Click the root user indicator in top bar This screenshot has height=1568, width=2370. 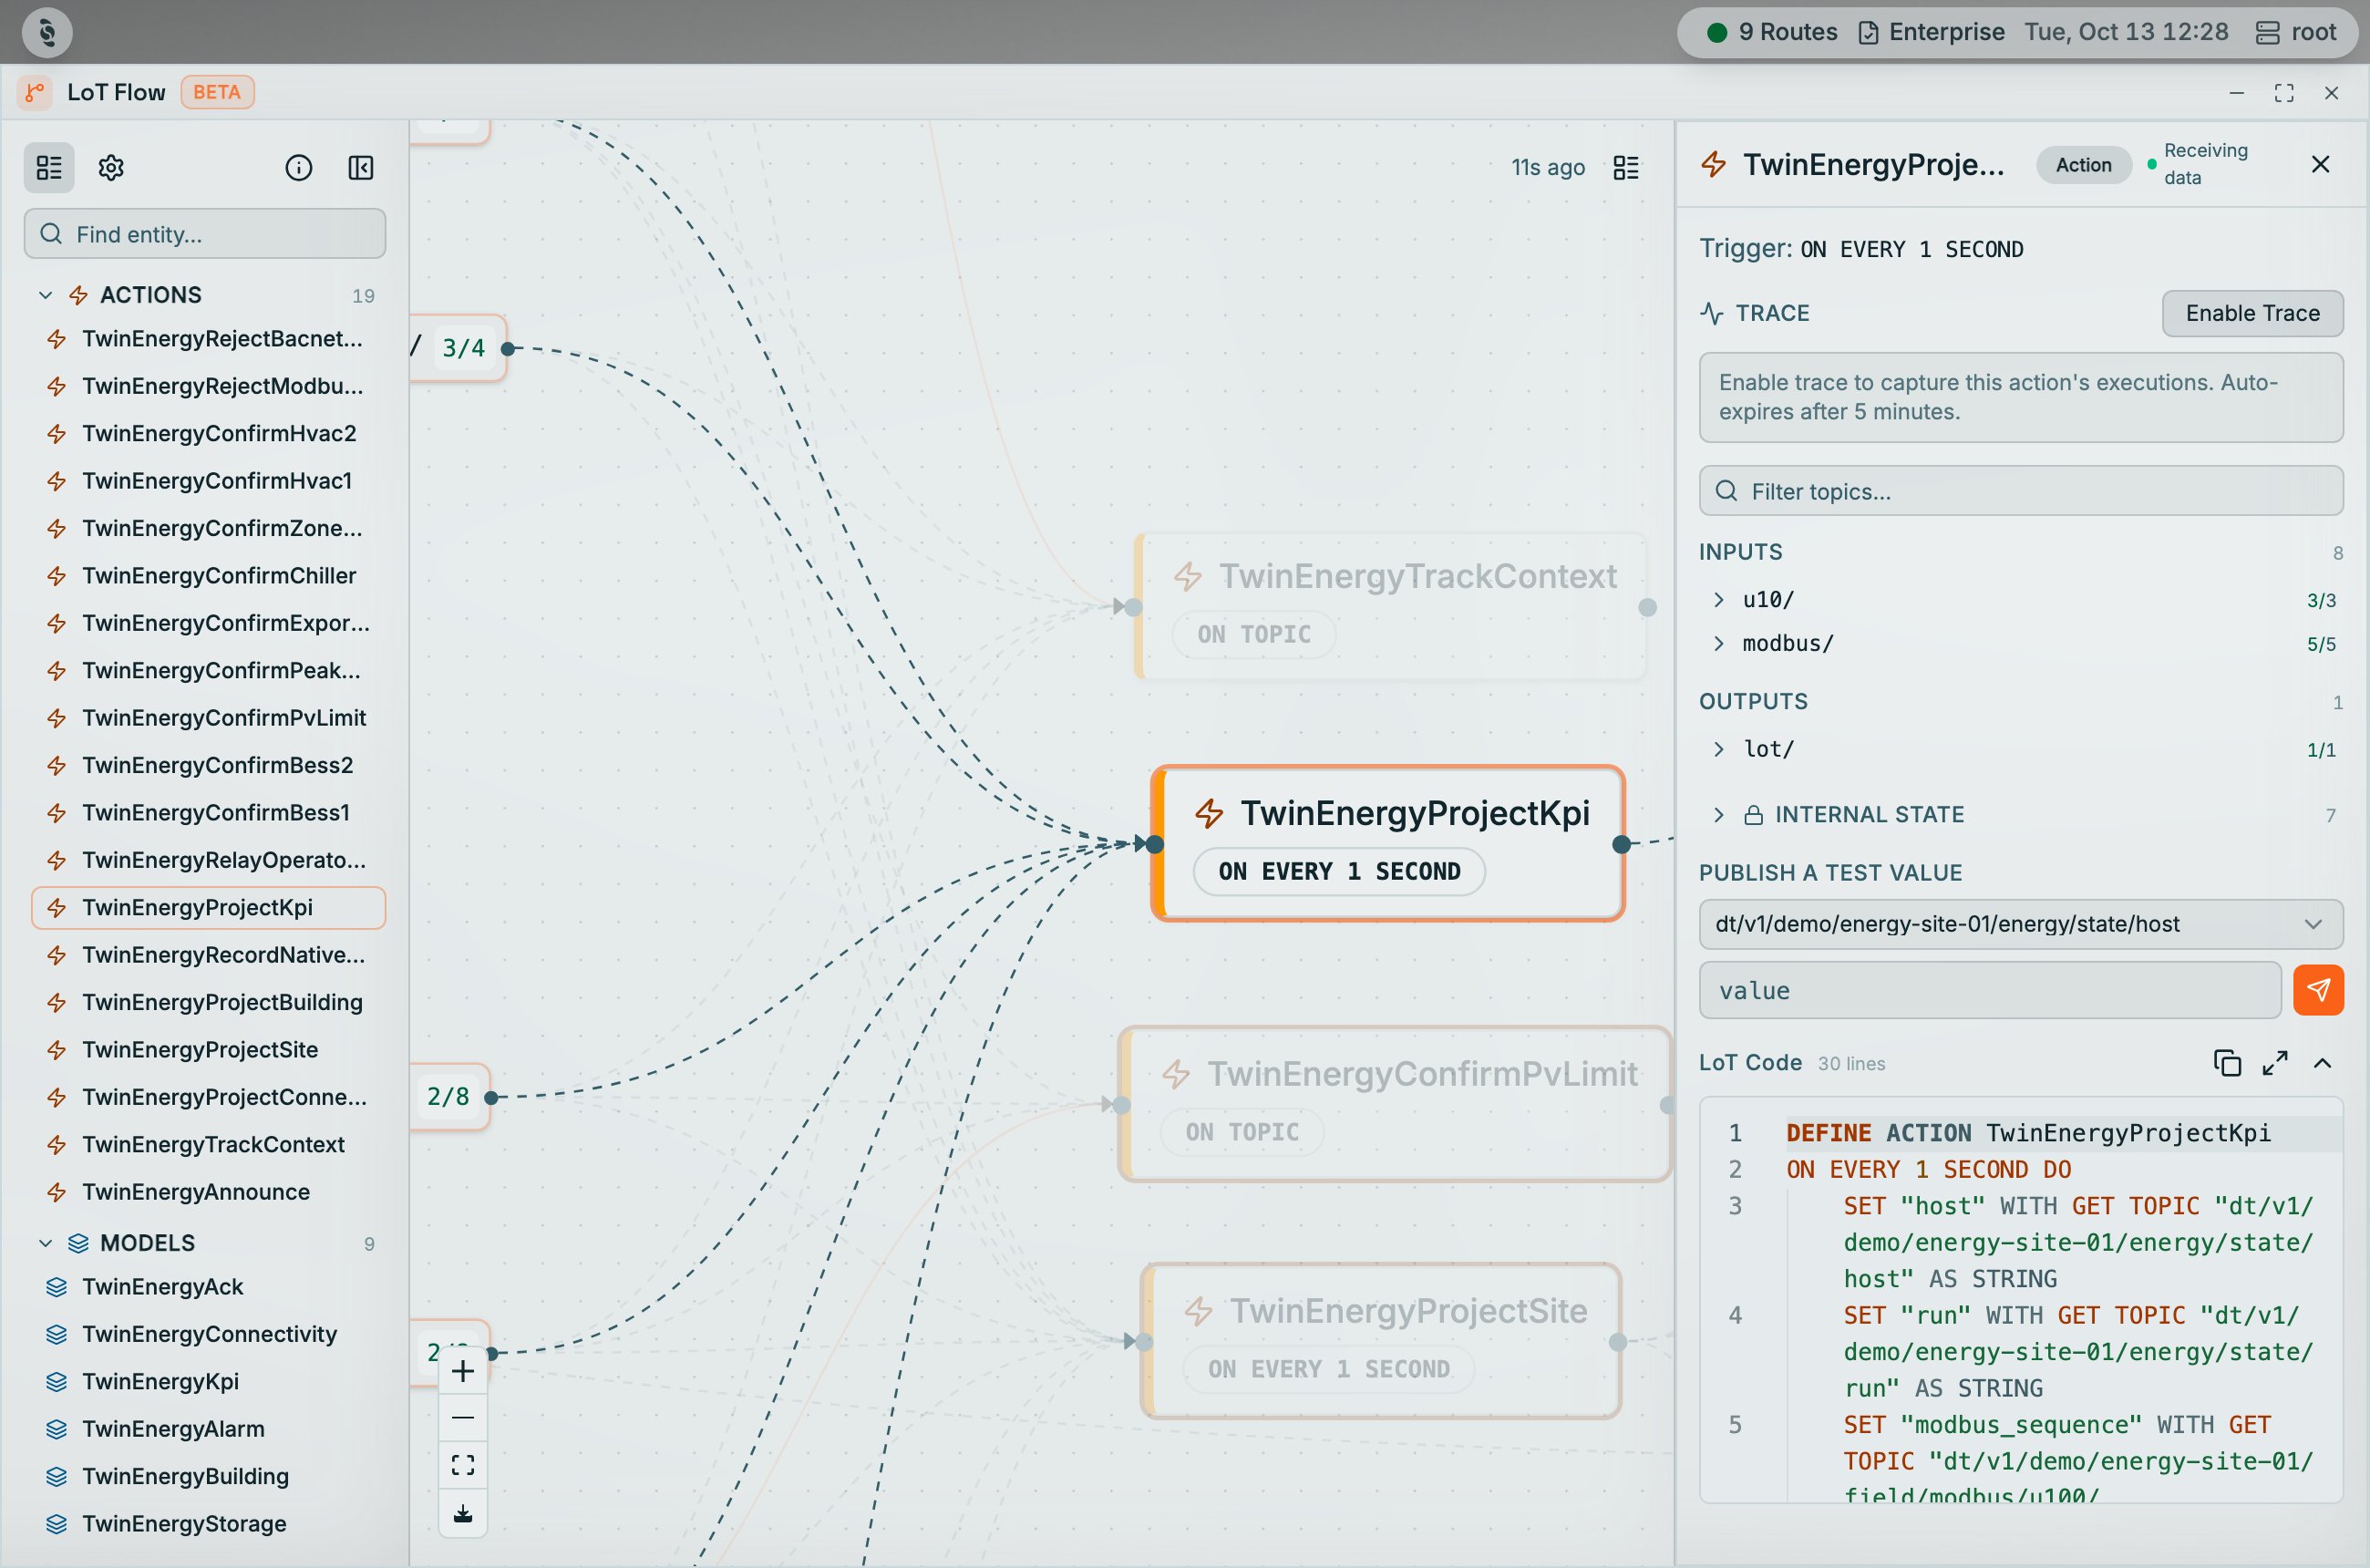2296,32
